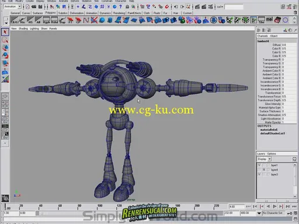Click the question mark help icon
The image size is (299, 224).
tap(121, 7)
